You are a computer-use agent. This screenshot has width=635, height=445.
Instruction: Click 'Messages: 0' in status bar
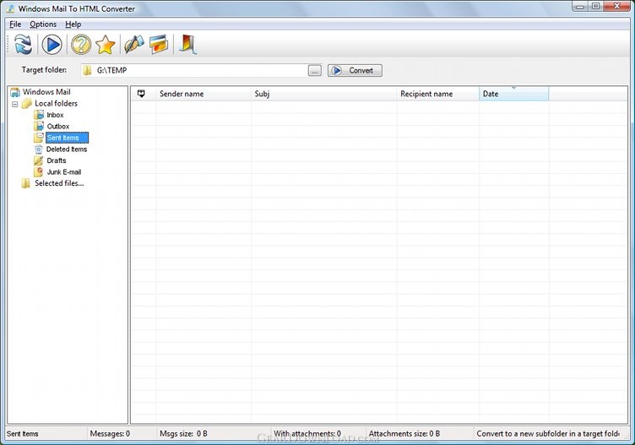pyautogui.click(x=110, y=434)
